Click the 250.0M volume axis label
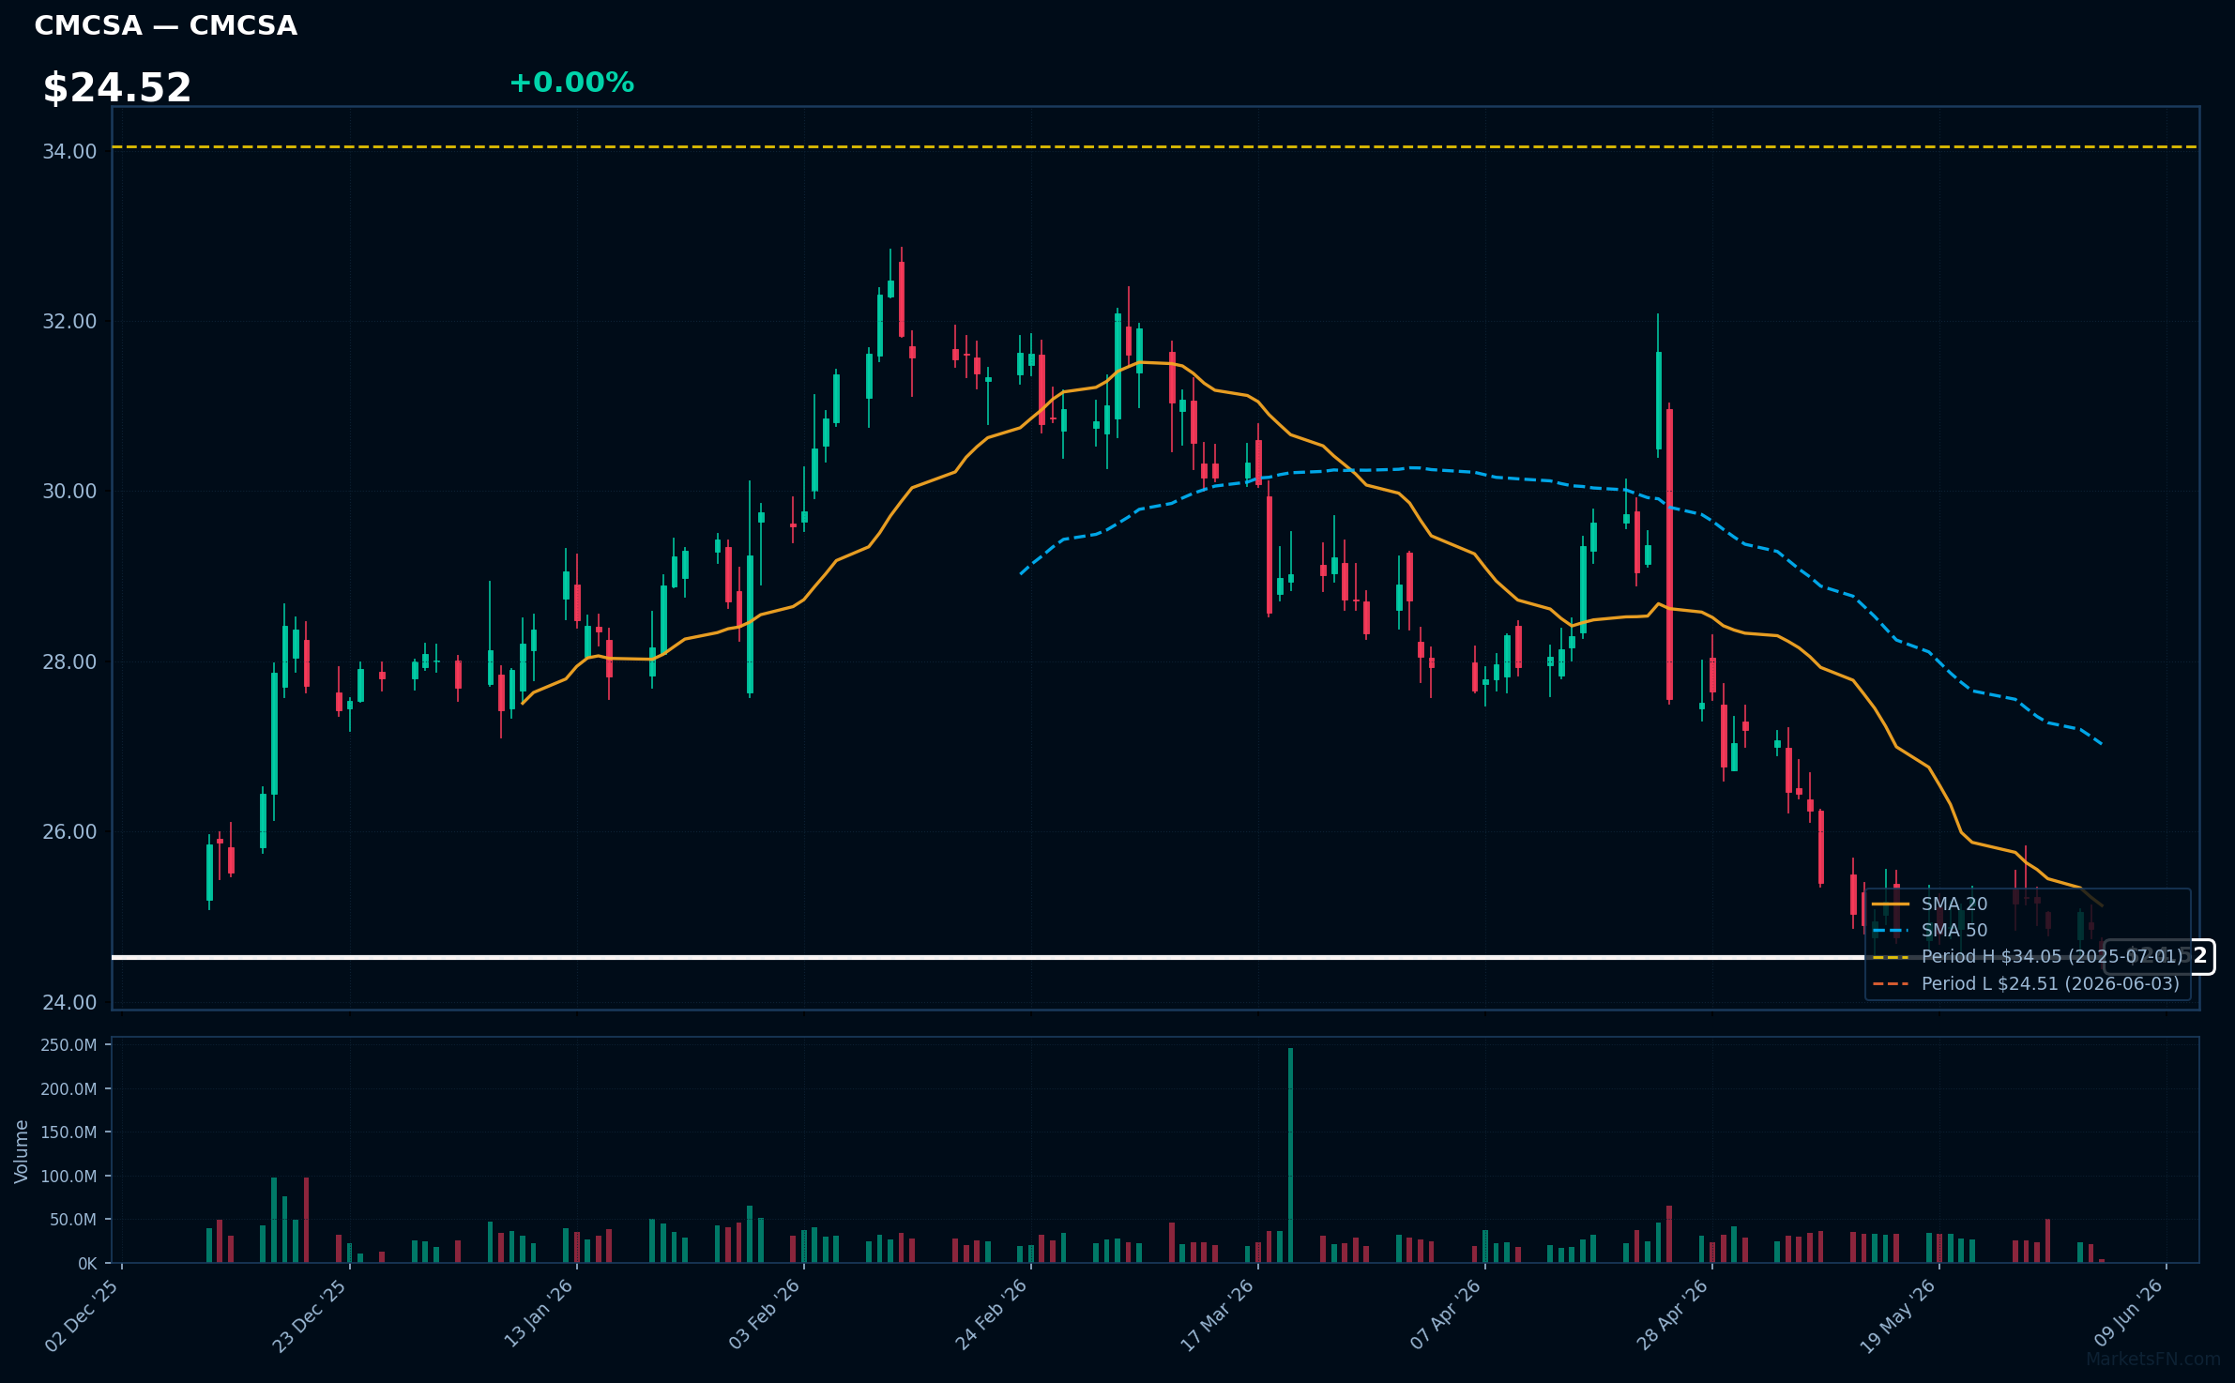Viewport: 2235px width, 1383px height. (x=68, y=1045)
